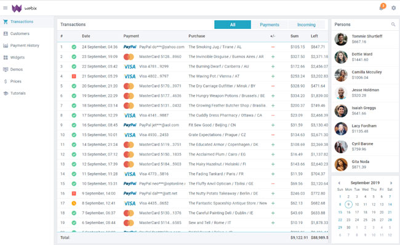Select Dottie Ward's avatar
Screen dimensions: 400x245
point(341,57)
